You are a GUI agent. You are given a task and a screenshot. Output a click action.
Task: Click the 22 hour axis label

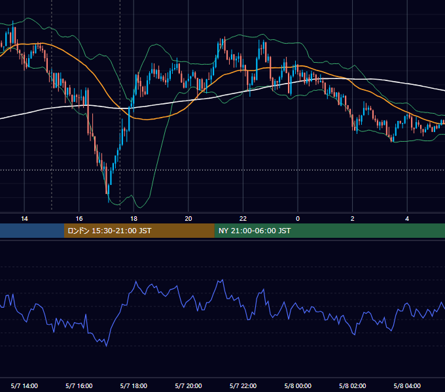click(243, 219)
